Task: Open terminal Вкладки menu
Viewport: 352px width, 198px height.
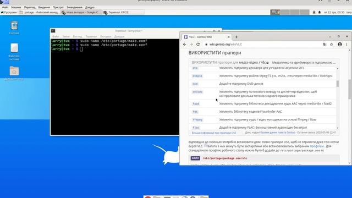Action: click(x=106, y=36)
